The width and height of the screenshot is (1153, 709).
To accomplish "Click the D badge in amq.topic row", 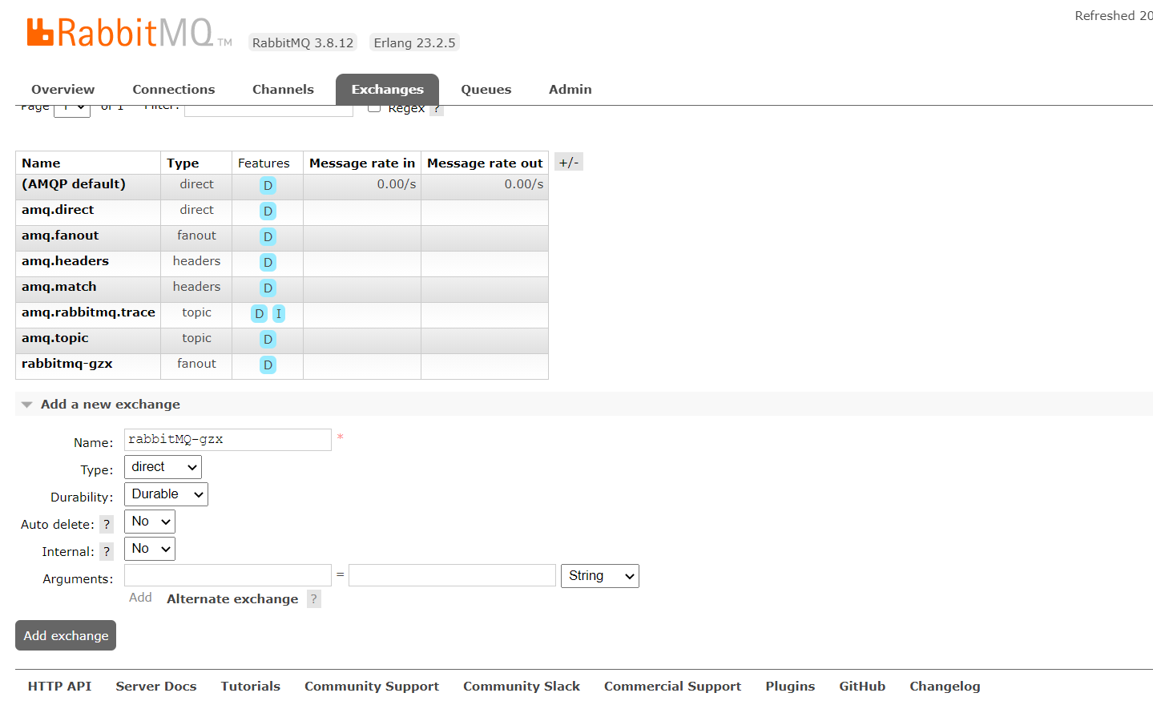I will pyautogui.click(x=268, y=340).
